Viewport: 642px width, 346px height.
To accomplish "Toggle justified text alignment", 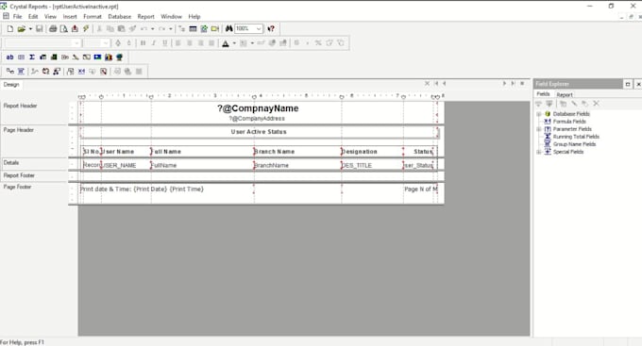I will click(211, 43).
